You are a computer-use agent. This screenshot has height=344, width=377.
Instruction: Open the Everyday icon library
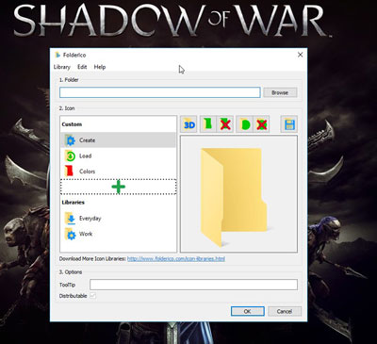tap(118, 219)
